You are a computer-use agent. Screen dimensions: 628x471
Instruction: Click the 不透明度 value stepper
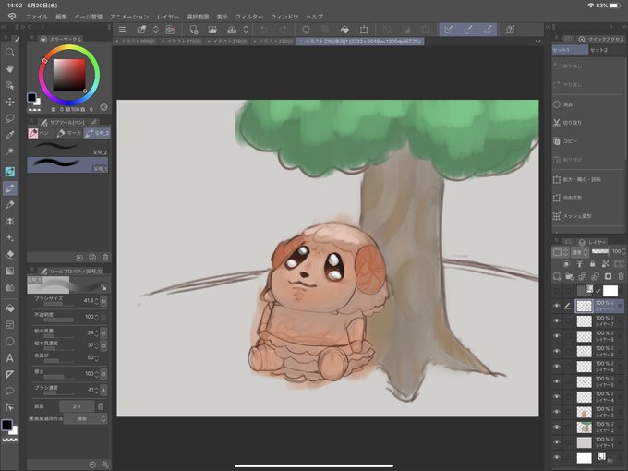(97, 317)
